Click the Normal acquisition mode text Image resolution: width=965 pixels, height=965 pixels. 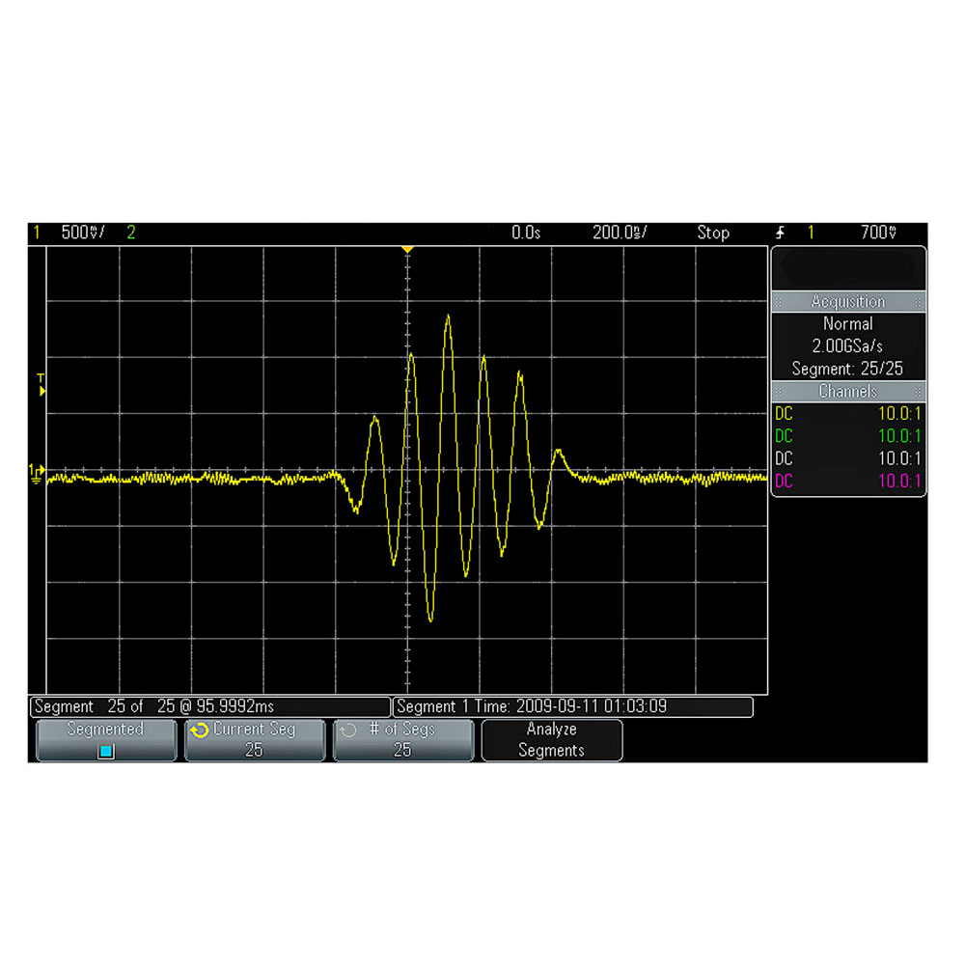[x=848, y=323]
